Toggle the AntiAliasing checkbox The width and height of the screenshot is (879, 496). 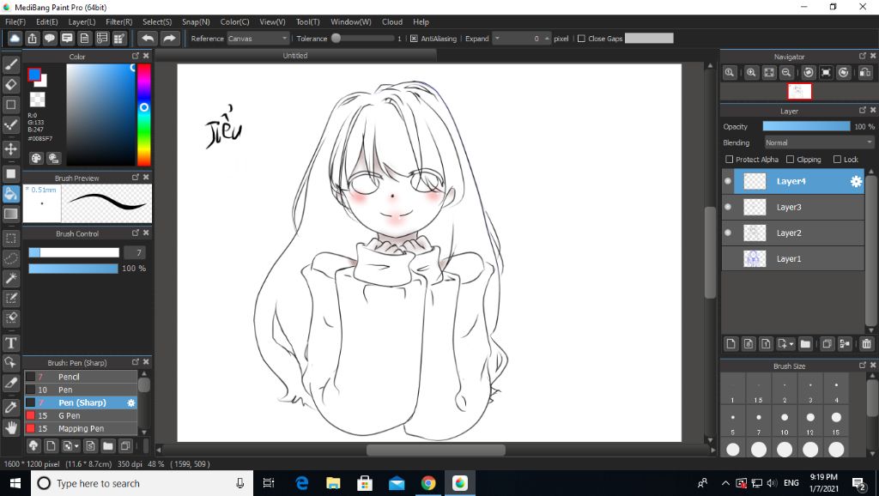click(414, 39)
